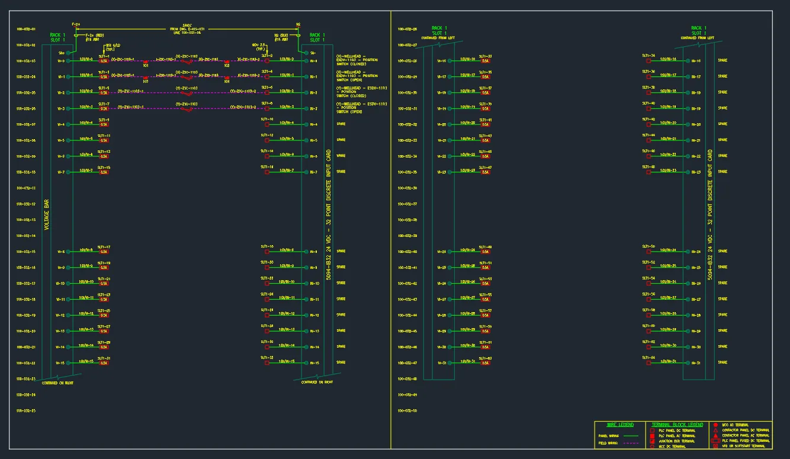Click the magenta FIELD WIRING dashed sample
Viewport: 790px width, 459px height.
(631, 443)
